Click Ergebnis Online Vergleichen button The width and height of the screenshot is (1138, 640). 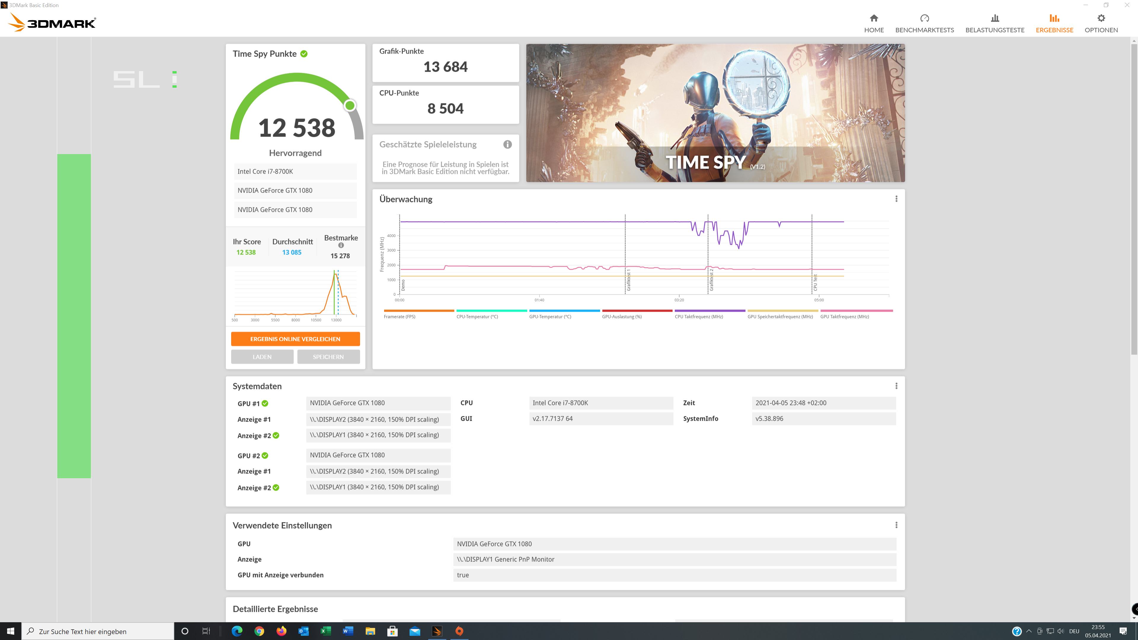295,339
